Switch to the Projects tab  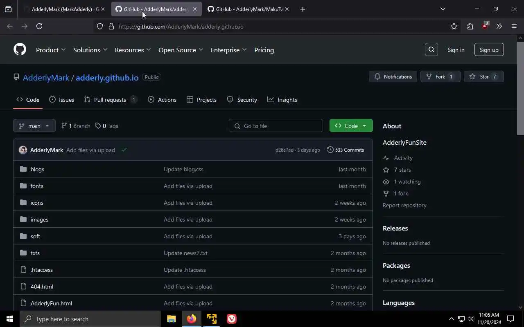[x=201, y=100]
